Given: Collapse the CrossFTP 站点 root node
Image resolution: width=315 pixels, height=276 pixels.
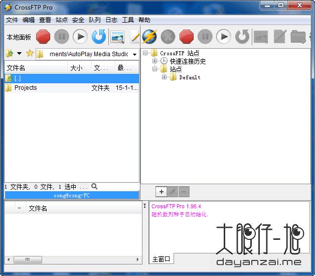Looking at the screenshot, I should click(145, 53).
